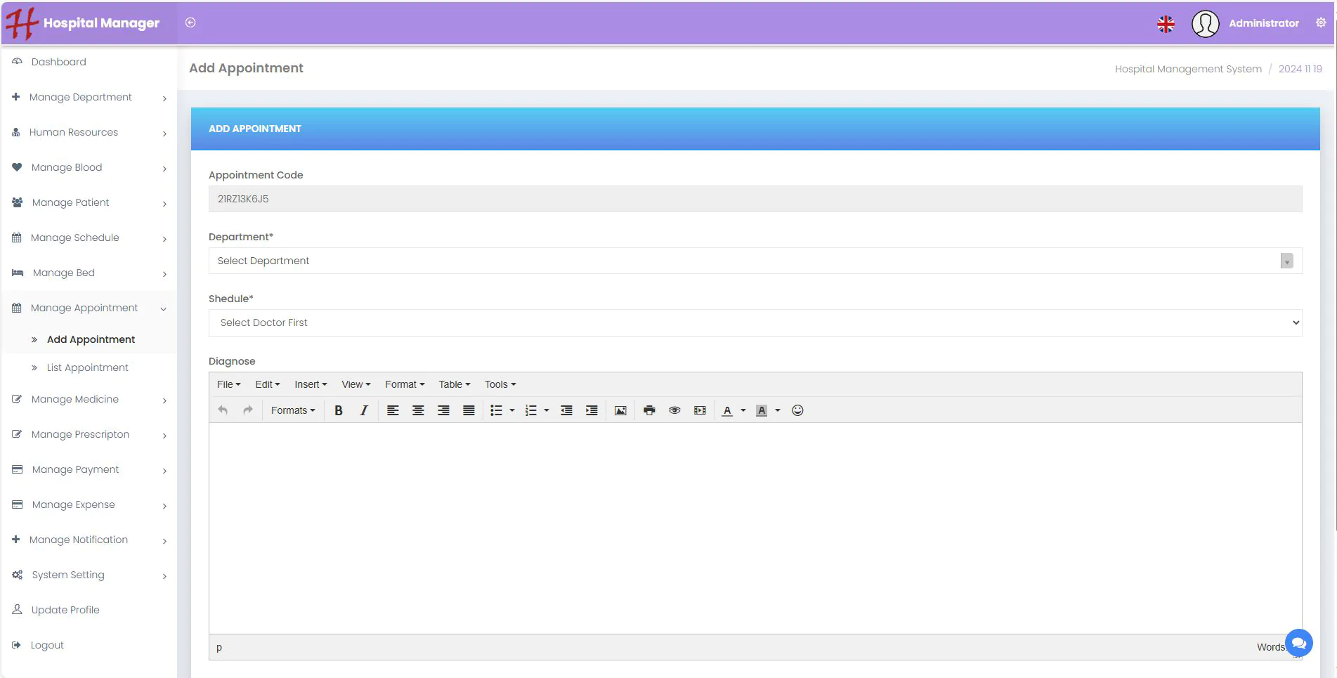Open the Formats dropdown in editor

pyautogui.click(x=293, y=410)
